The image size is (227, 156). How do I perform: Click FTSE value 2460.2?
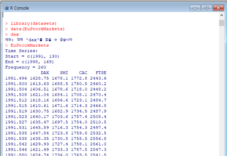tap(98, 84)
